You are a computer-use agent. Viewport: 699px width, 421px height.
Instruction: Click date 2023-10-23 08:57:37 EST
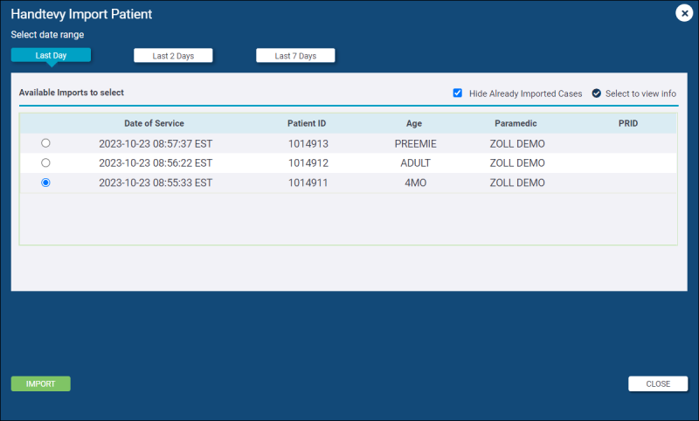coord(156,143)
